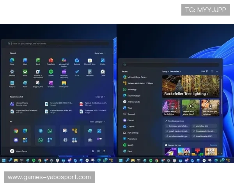
Task: Open File Explorer pinned app
Action: click(64, 84)
